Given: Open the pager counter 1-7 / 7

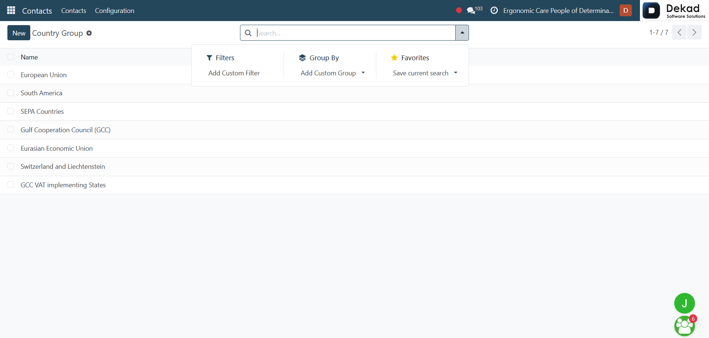Looking at the screenshot, I should (x=659, y=33).
